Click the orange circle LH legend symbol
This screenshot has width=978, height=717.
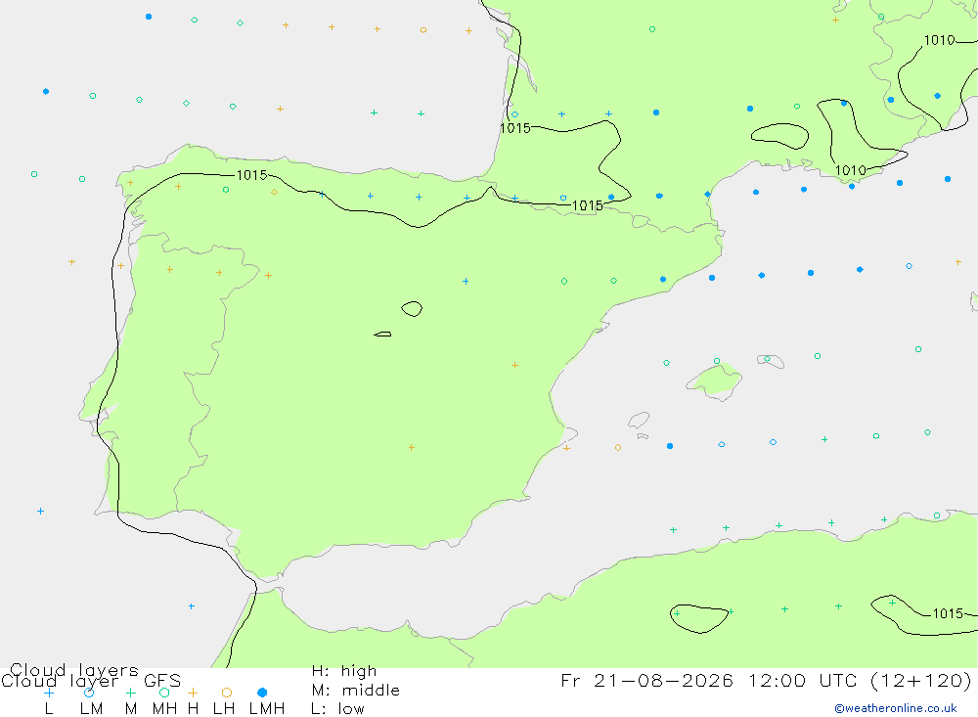[227, 693]
